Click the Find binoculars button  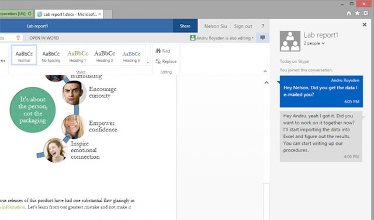pos(162,51)
